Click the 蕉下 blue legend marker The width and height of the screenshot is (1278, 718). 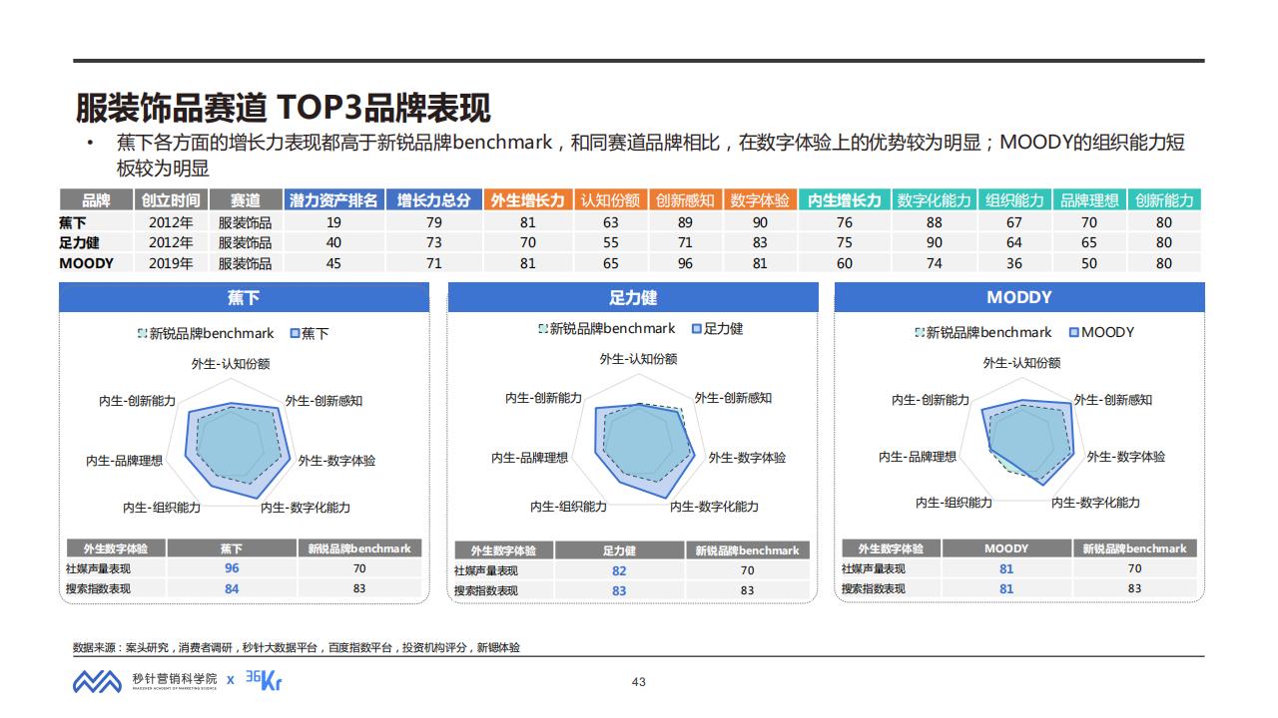click(x=295, y=334)
